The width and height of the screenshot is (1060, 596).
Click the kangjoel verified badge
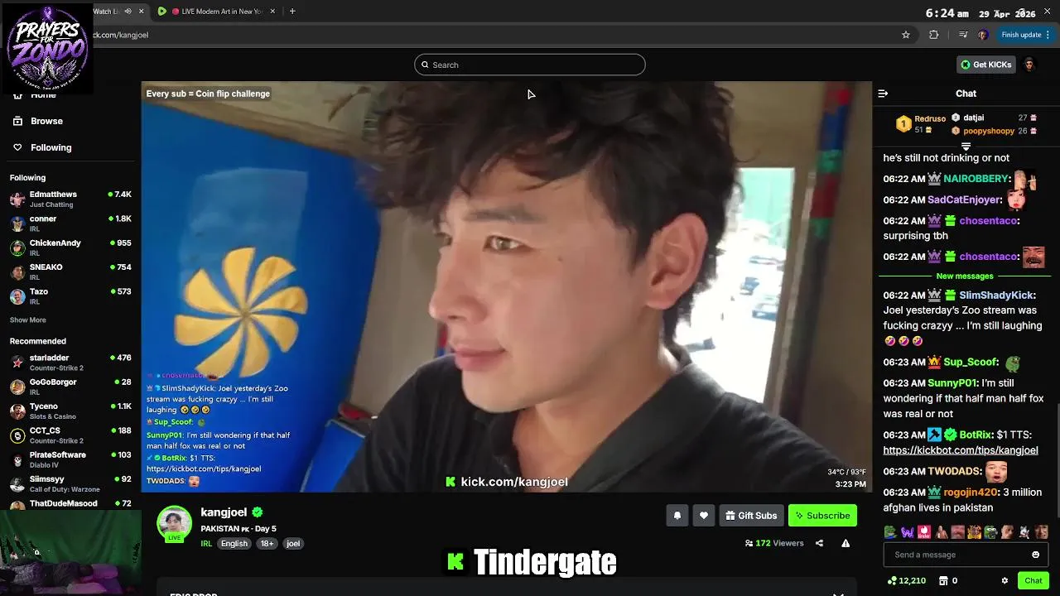[258, 512]
